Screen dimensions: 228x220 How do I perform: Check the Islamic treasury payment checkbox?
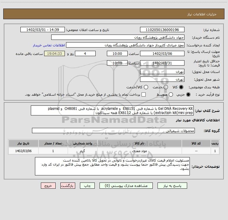point(144,94)
